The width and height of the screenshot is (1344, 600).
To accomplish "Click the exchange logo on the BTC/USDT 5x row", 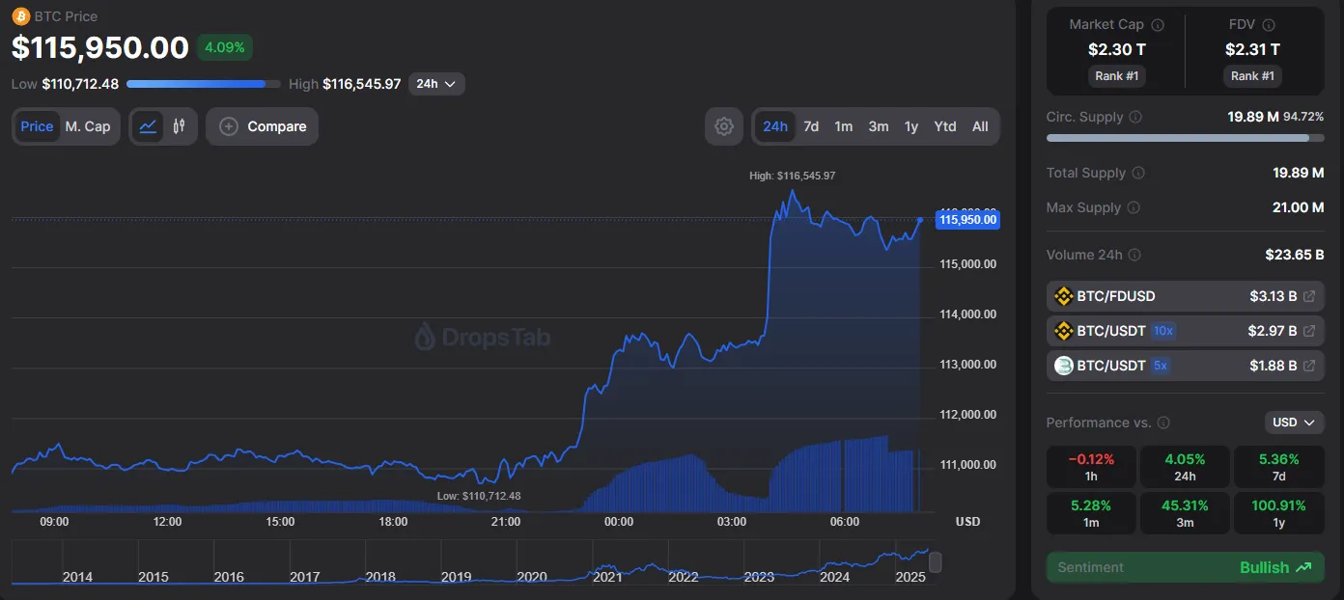I will coord(1063,366).
